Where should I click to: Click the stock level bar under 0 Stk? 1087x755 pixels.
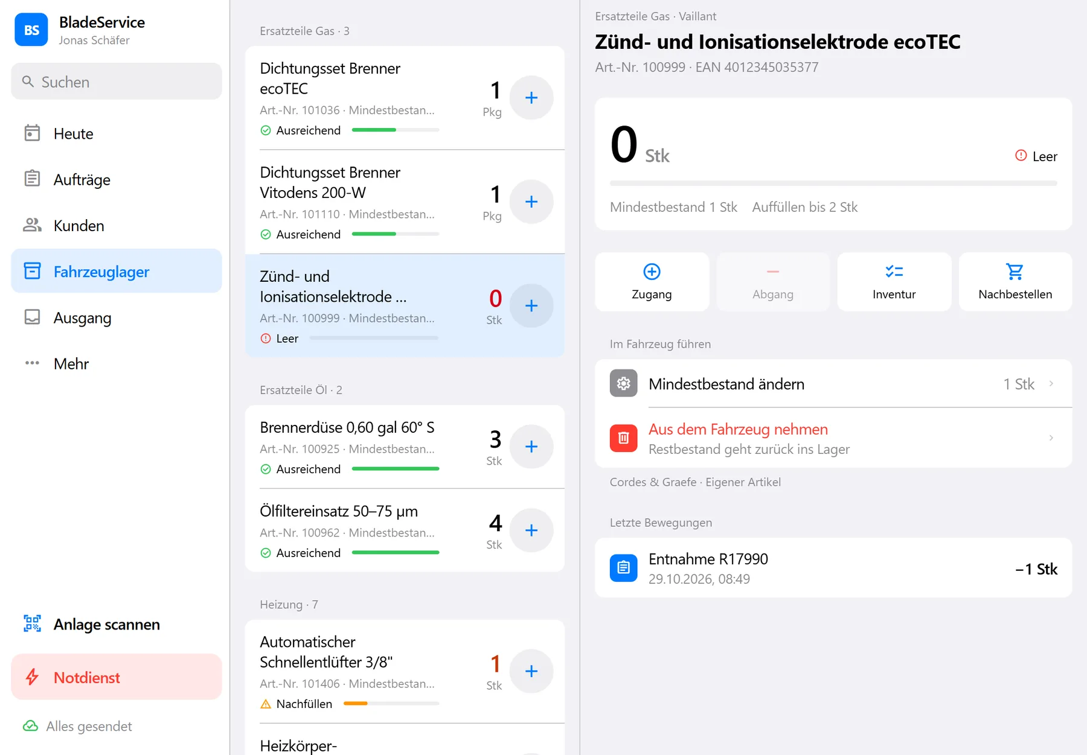833,183
